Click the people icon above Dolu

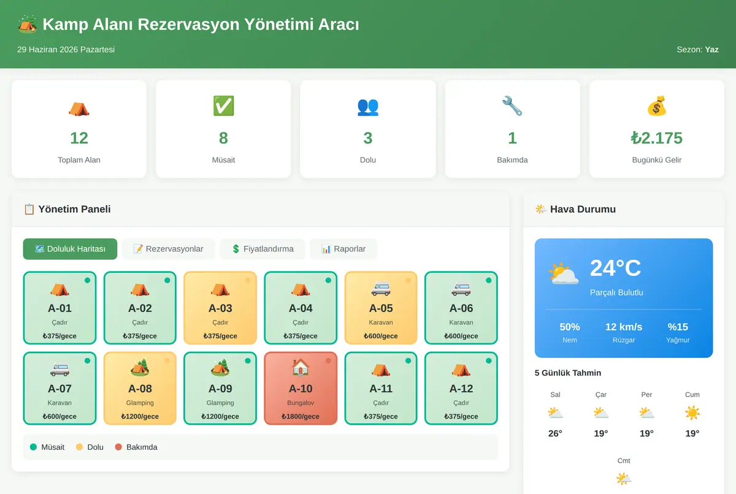(x=368, y=107)
